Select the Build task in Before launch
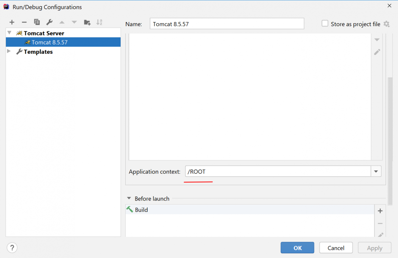The image size is (398, 258). (x=250, y=210)
